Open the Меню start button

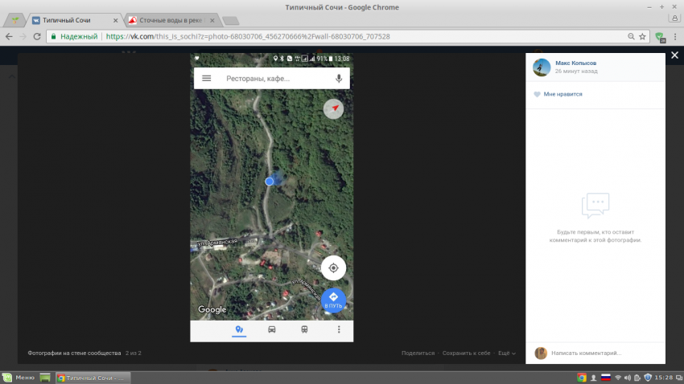[x=19, y=377]
